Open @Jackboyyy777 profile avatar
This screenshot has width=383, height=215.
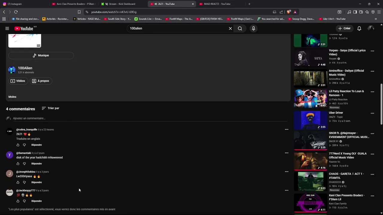pyautogui.click(x=10, y=192)
